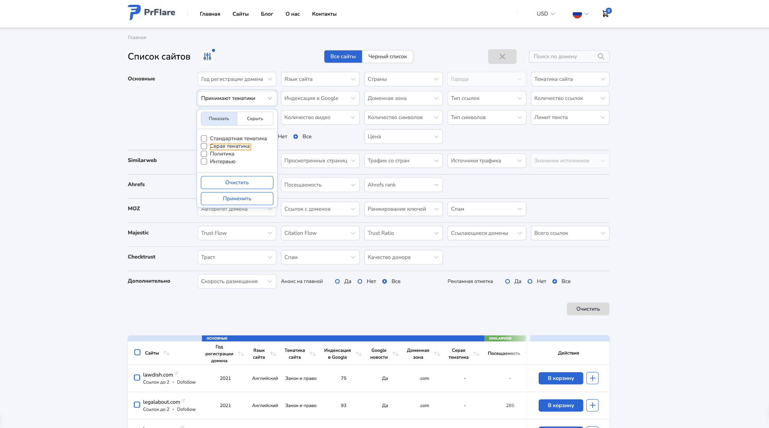769x428 pixels.
Task: Open Citation Flow dropdown
Action: click(x=320, y=233)
